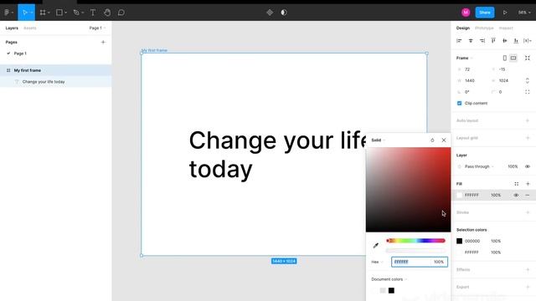The height and width of the screenshot is (301, 536).
Task: Select Page 1 in Pages list
Action: point(20,54)
